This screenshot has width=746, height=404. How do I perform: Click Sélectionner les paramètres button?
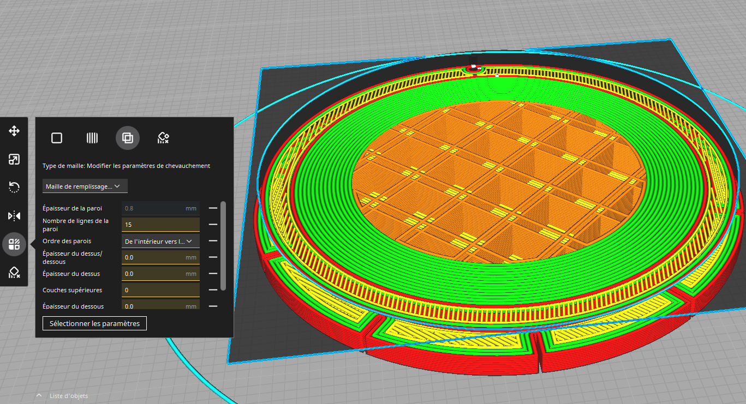pyautogui.click(x=94, y=323)
